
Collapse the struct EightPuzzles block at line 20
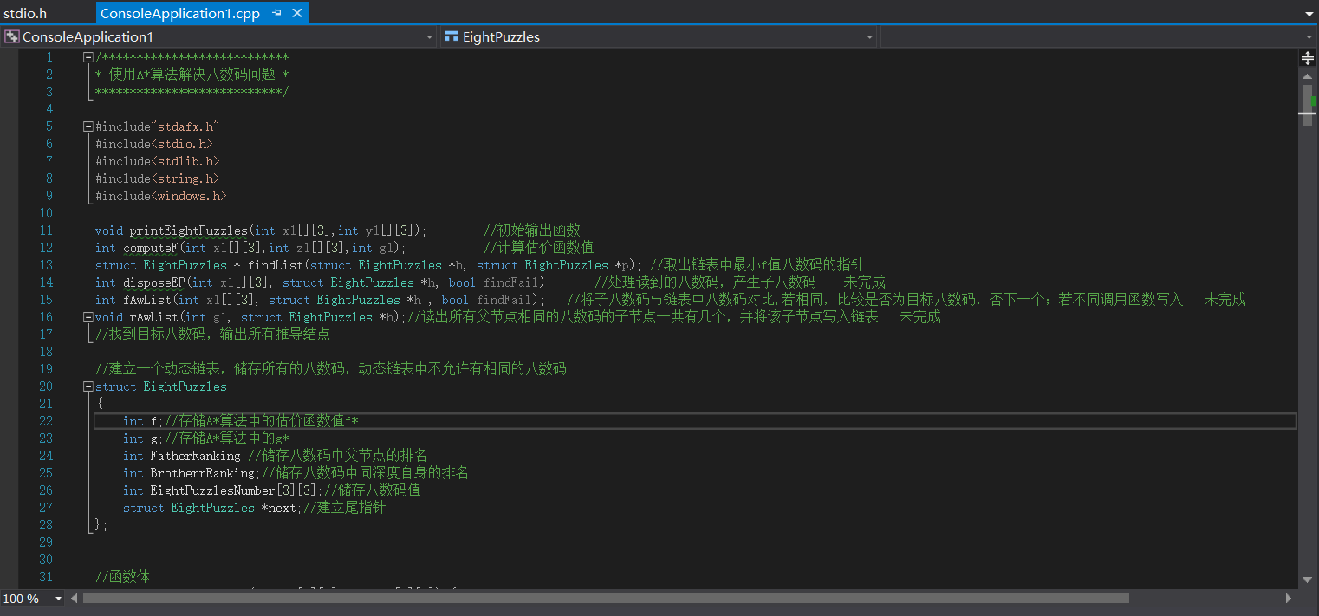88,386
